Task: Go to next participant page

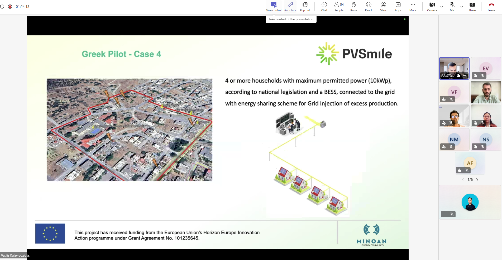Action: 477,180
